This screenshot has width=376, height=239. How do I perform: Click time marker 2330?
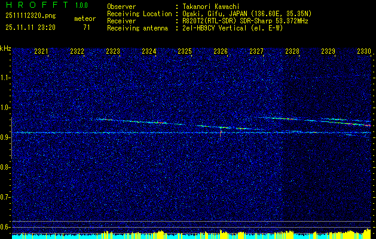(364, 51)
